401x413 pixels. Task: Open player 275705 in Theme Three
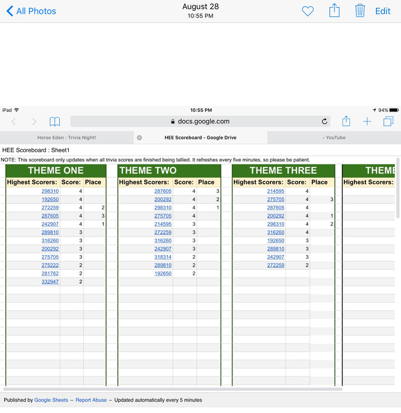(x=276, y=199)
